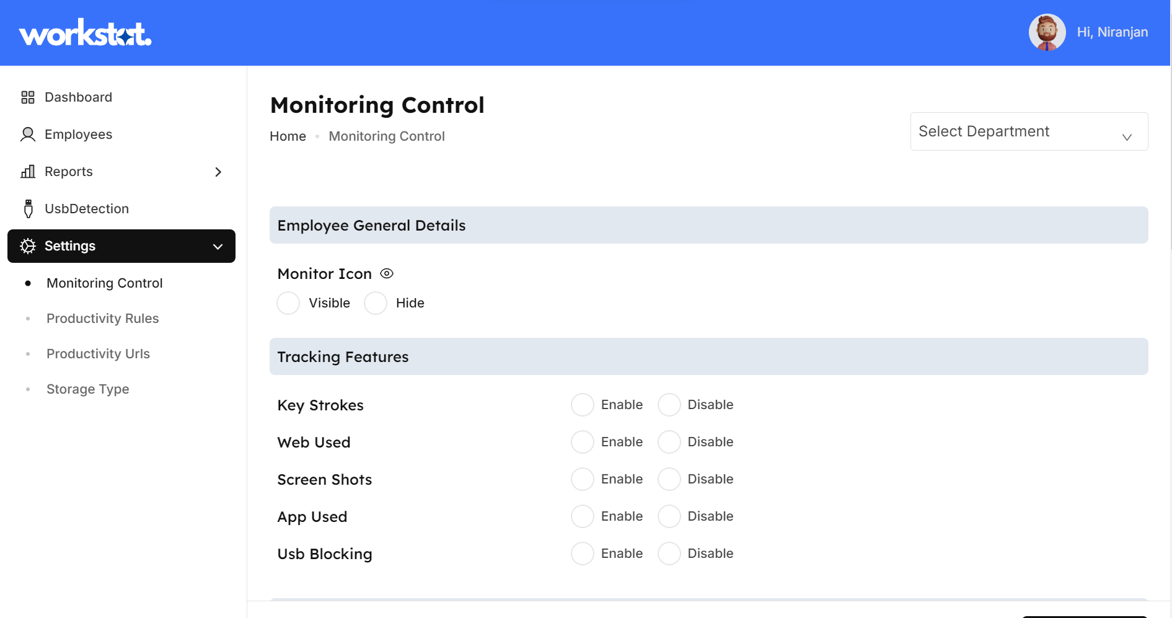
Task: Open the profile avatar in the top bar
Action: [1047, 32]
